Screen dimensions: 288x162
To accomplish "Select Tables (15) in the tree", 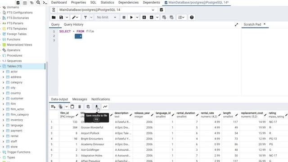I will 14,66.
